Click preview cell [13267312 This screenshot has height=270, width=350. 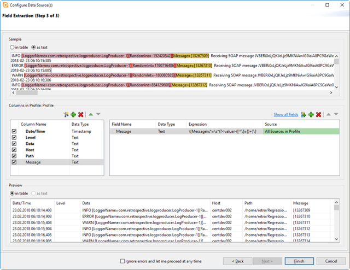[301, 228]
